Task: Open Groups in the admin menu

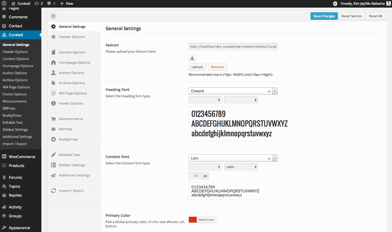Action: (x=21, y=216)
